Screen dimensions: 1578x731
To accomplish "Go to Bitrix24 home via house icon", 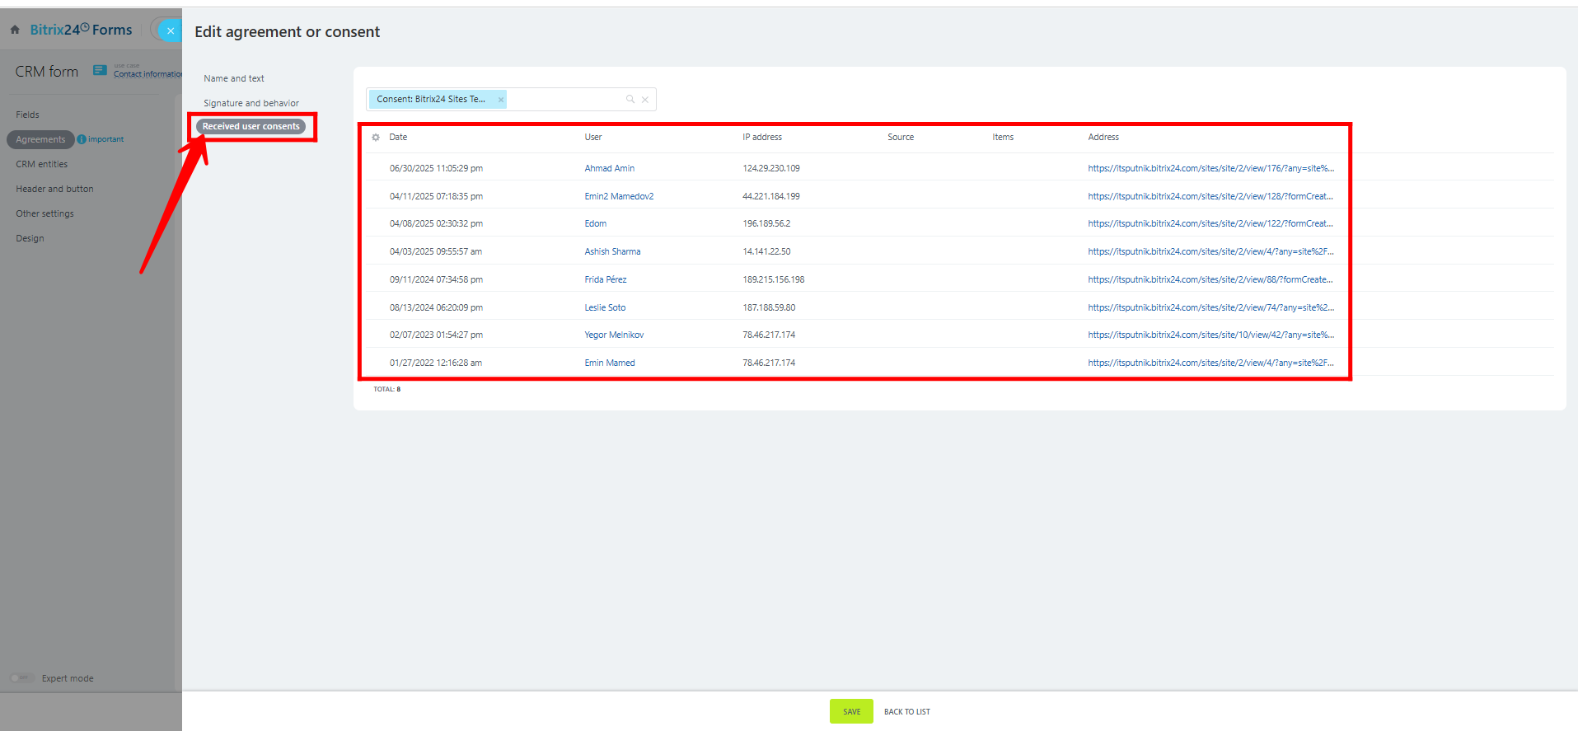I will click(x=15, y=30).
